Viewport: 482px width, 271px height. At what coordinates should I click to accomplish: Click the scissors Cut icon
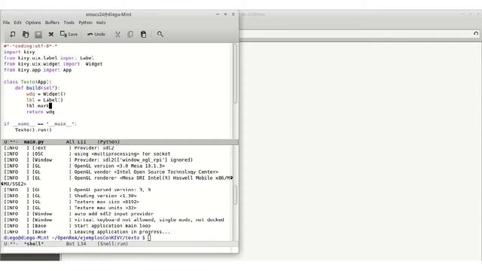click(x=117, y=35)
